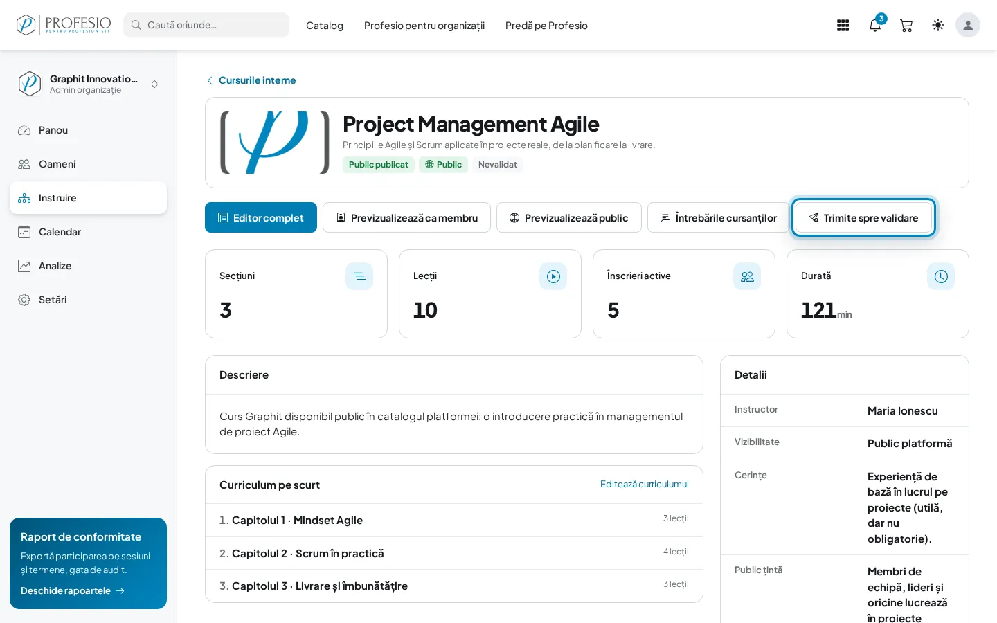The width and height of the screenshot is (997, 623).
Task: Click the Lecții play icon
Action: (x=553, y=276)
